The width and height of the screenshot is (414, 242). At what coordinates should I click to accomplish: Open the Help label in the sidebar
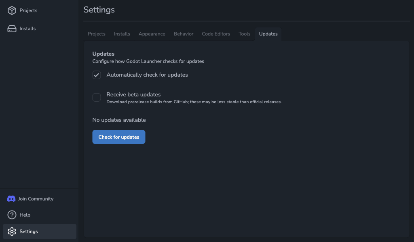(x=25, y=215)
